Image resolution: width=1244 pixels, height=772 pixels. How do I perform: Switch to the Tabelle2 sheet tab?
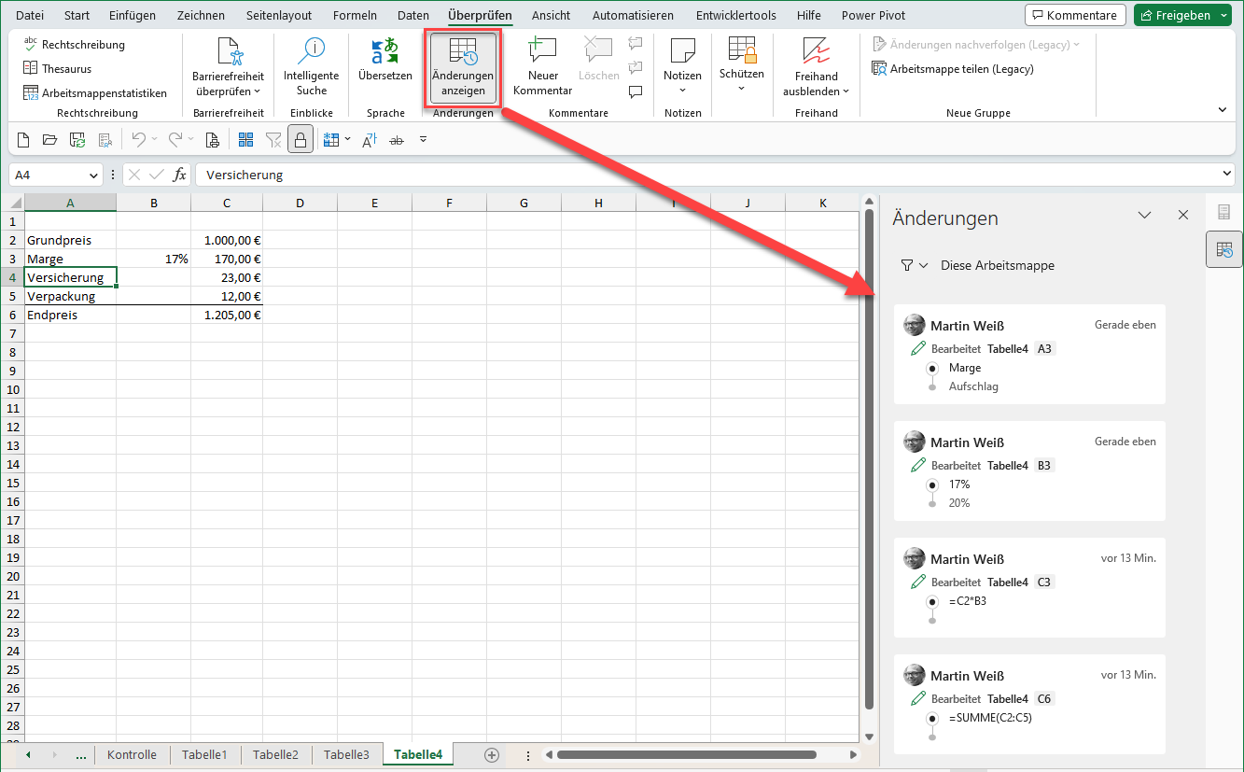point(275,754)
